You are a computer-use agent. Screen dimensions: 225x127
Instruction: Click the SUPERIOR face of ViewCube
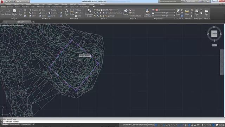(214, 34)
